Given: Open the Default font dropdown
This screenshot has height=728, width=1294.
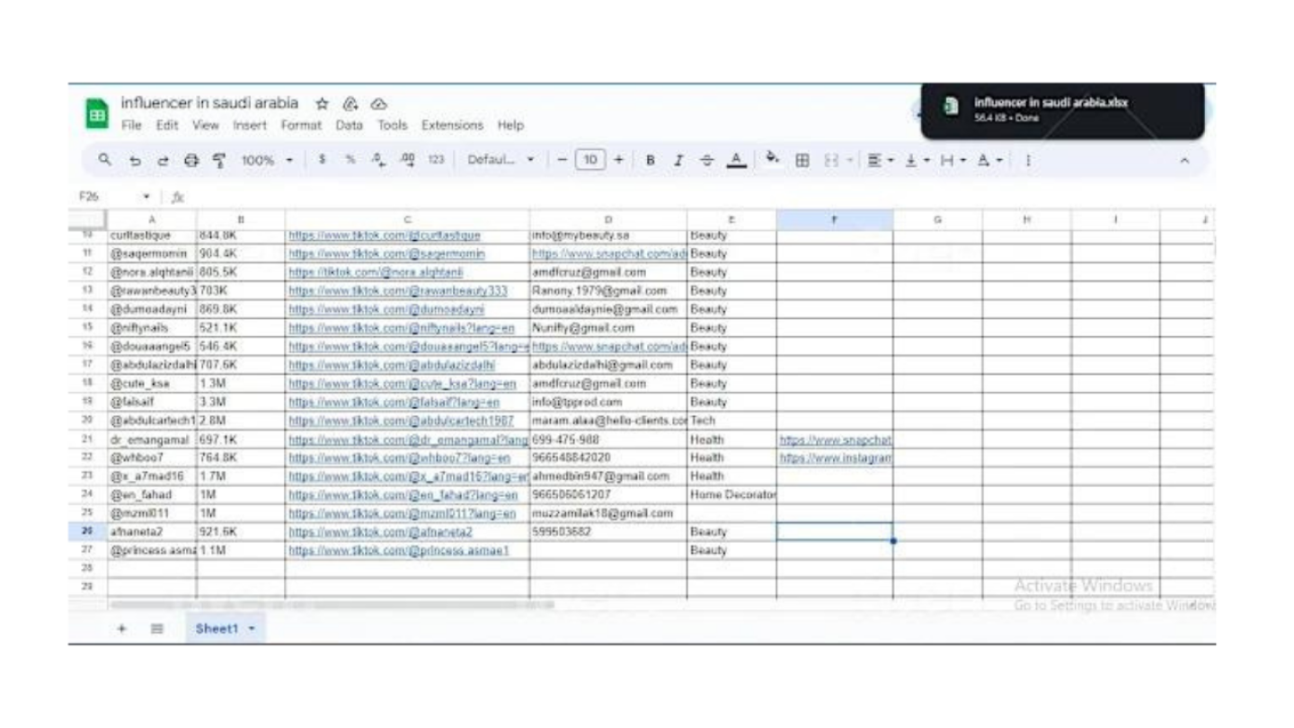Looking at the screenshot, I should 501,161.
